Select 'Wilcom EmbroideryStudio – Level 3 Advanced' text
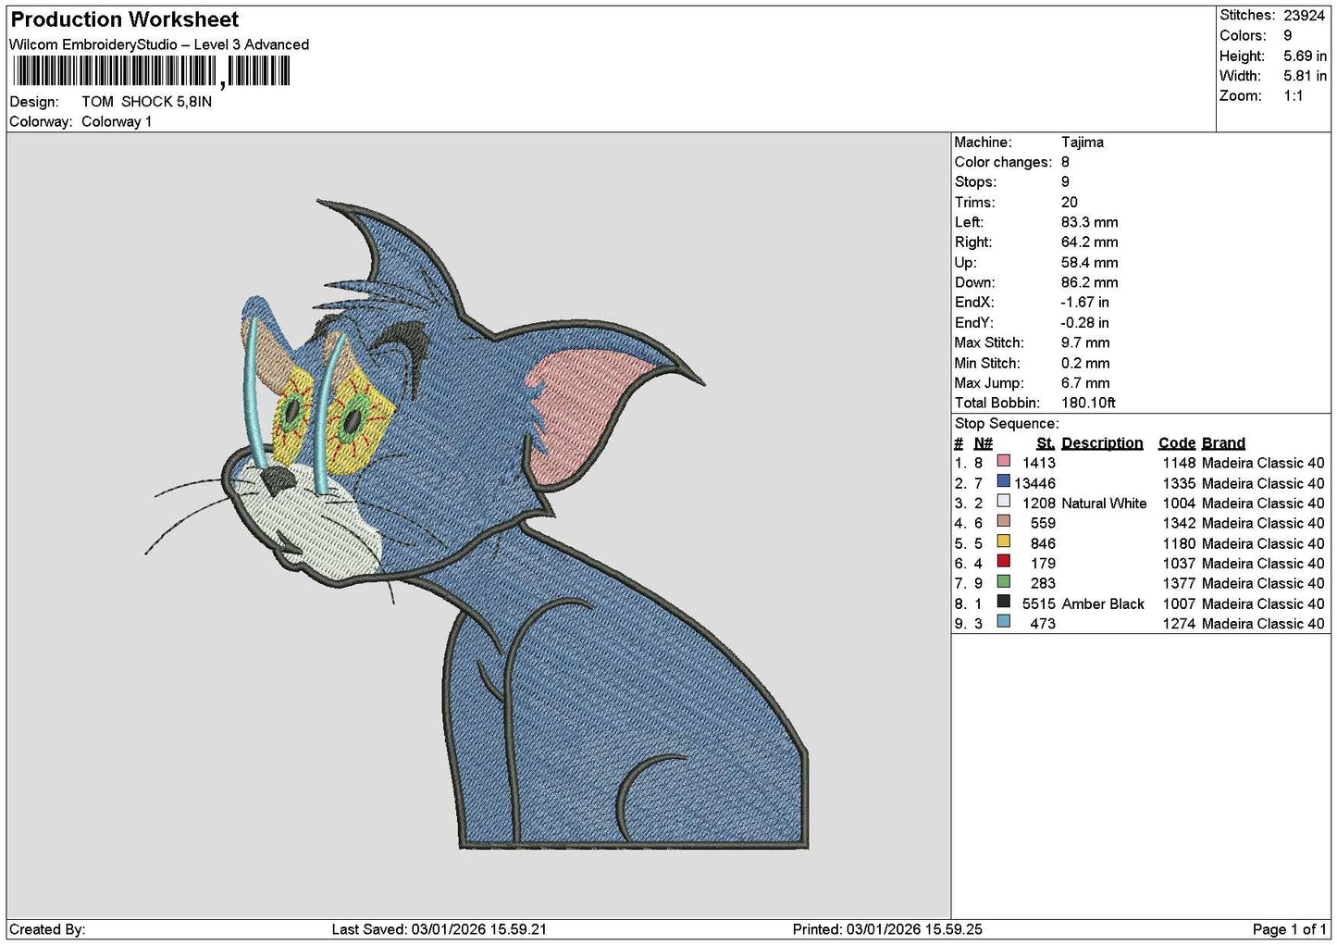Screen dimensions: 1337x945 tap(159, 44)
